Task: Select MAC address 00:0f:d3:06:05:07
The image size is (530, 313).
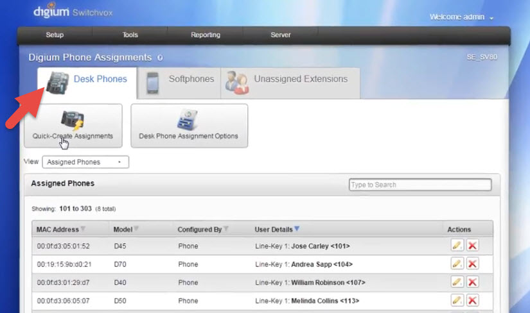Action: click(63, 301)
